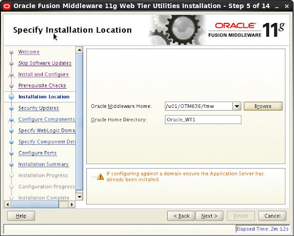This screenshot has height=236, width=294.
Task: Click the Oracle Home Directory field
Action: tap(203, 119)
